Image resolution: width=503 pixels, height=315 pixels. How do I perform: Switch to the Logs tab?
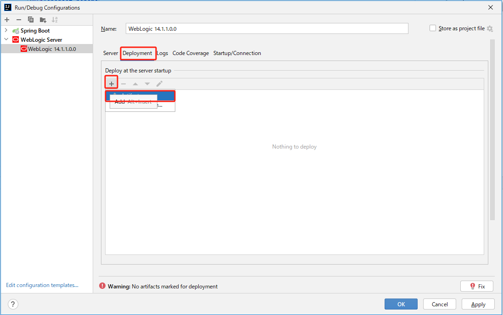pyautogui.click(x=162, y=53)
